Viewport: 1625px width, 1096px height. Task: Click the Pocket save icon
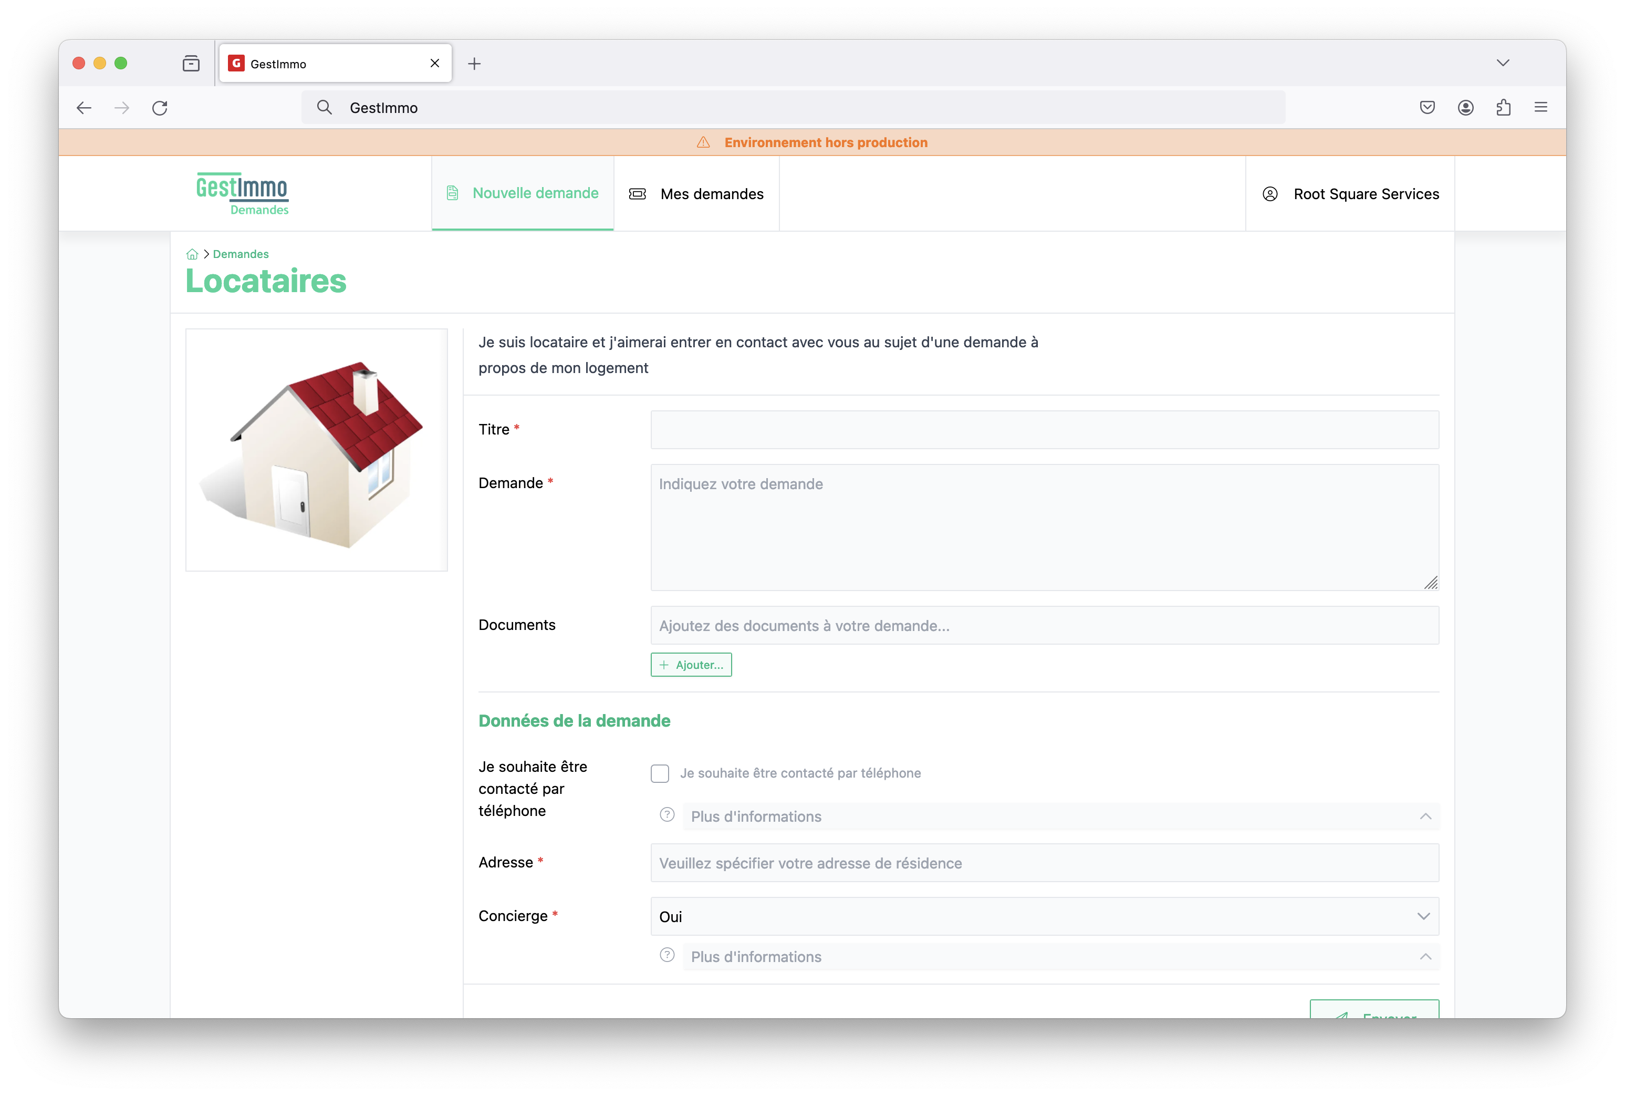(x=1428, y=108)
